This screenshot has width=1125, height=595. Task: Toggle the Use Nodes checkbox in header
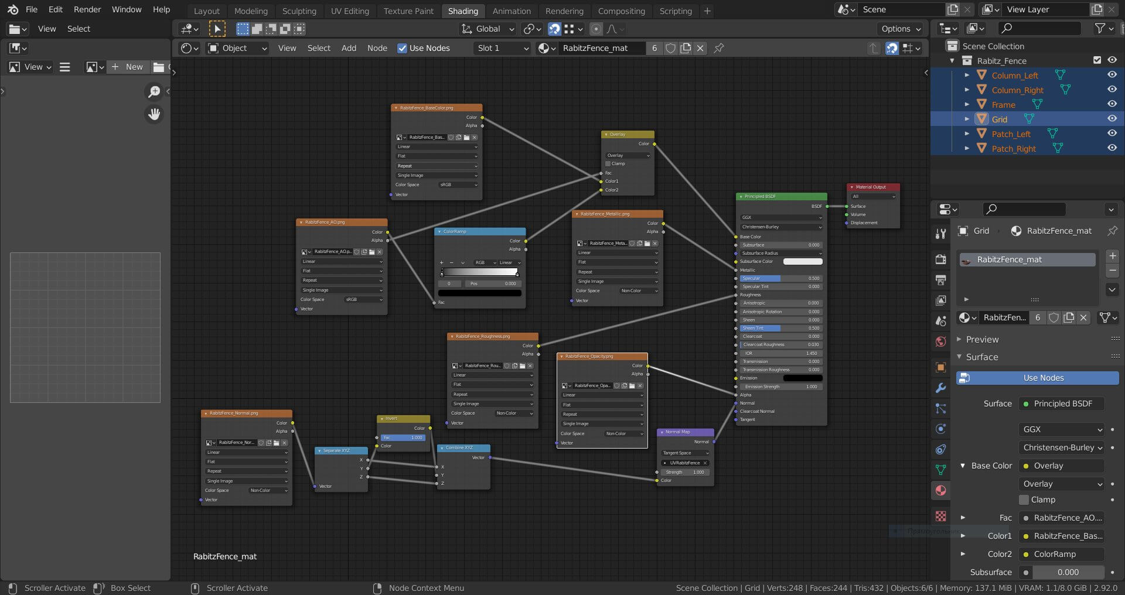click(402, 48)
